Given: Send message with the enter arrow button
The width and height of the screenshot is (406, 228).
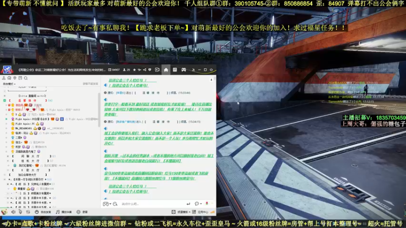Looking at the screenshot, I should click(x=188, y=204).
